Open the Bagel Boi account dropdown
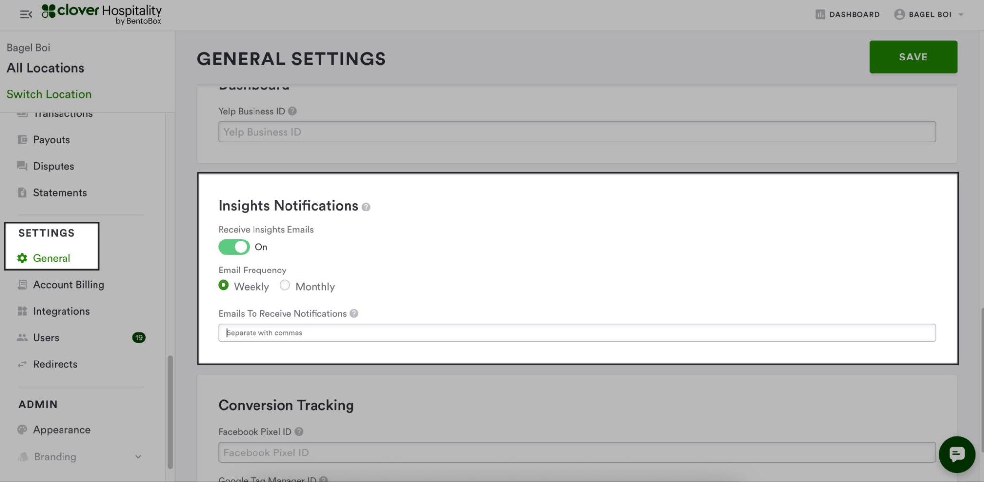 pos(928,14)
